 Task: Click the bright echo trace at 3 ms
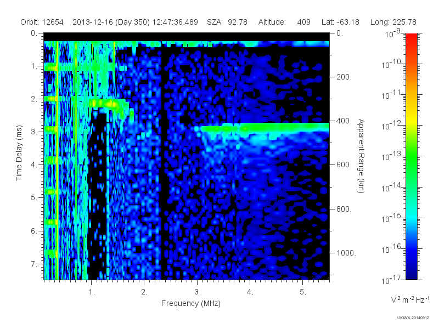point(264,128)
